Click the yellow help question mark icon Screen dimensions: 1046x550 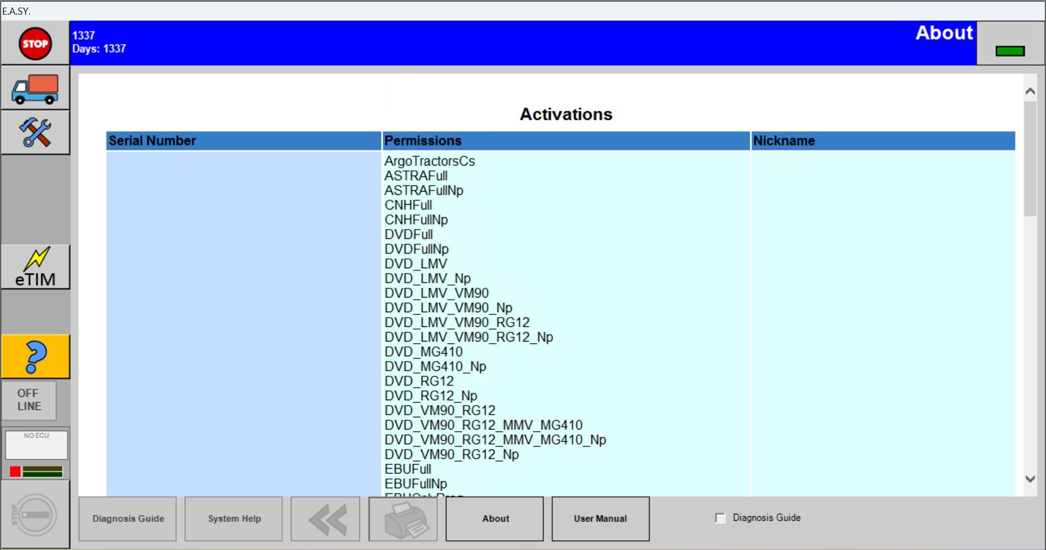point(35,356)
